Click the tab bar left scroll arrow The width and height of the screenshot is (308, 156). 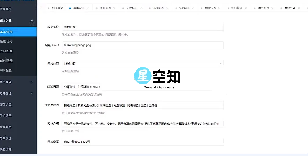pyautogui.click(x=41, y=8)
